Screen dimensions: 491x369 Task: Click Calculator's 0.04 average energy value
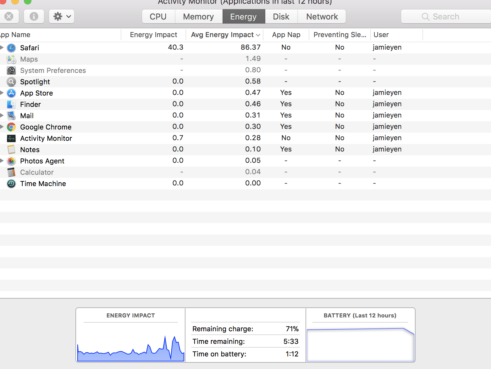click(253, 172)
